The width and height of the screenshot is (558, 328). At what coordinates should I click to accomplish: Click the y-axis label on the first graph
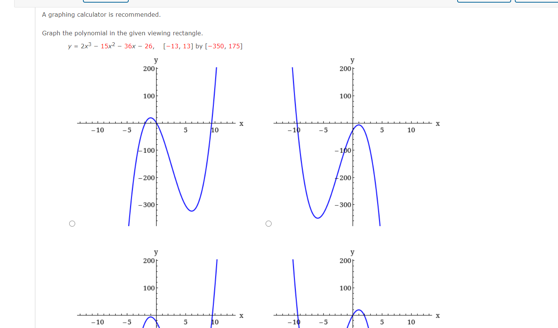tap(155, 60)
